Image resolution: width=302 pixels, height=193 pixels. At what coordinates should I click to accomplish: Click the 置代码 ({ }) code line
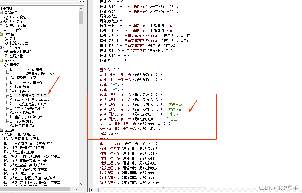click(x=111, y=70)
